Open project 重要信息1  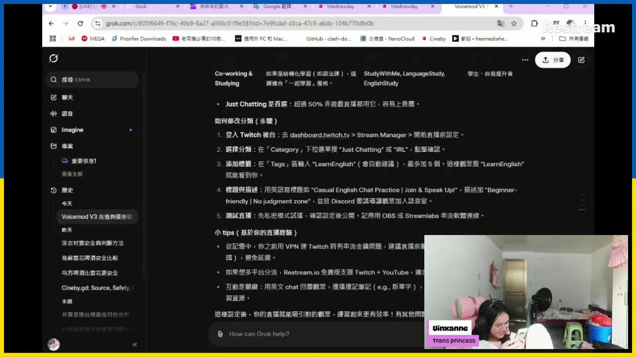pos(84,161)
